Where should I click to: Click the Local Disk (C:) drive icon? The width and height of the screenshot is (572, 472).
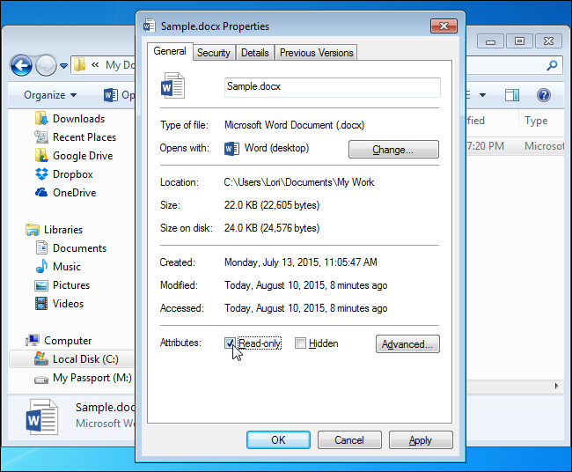[x=41, y=358]
